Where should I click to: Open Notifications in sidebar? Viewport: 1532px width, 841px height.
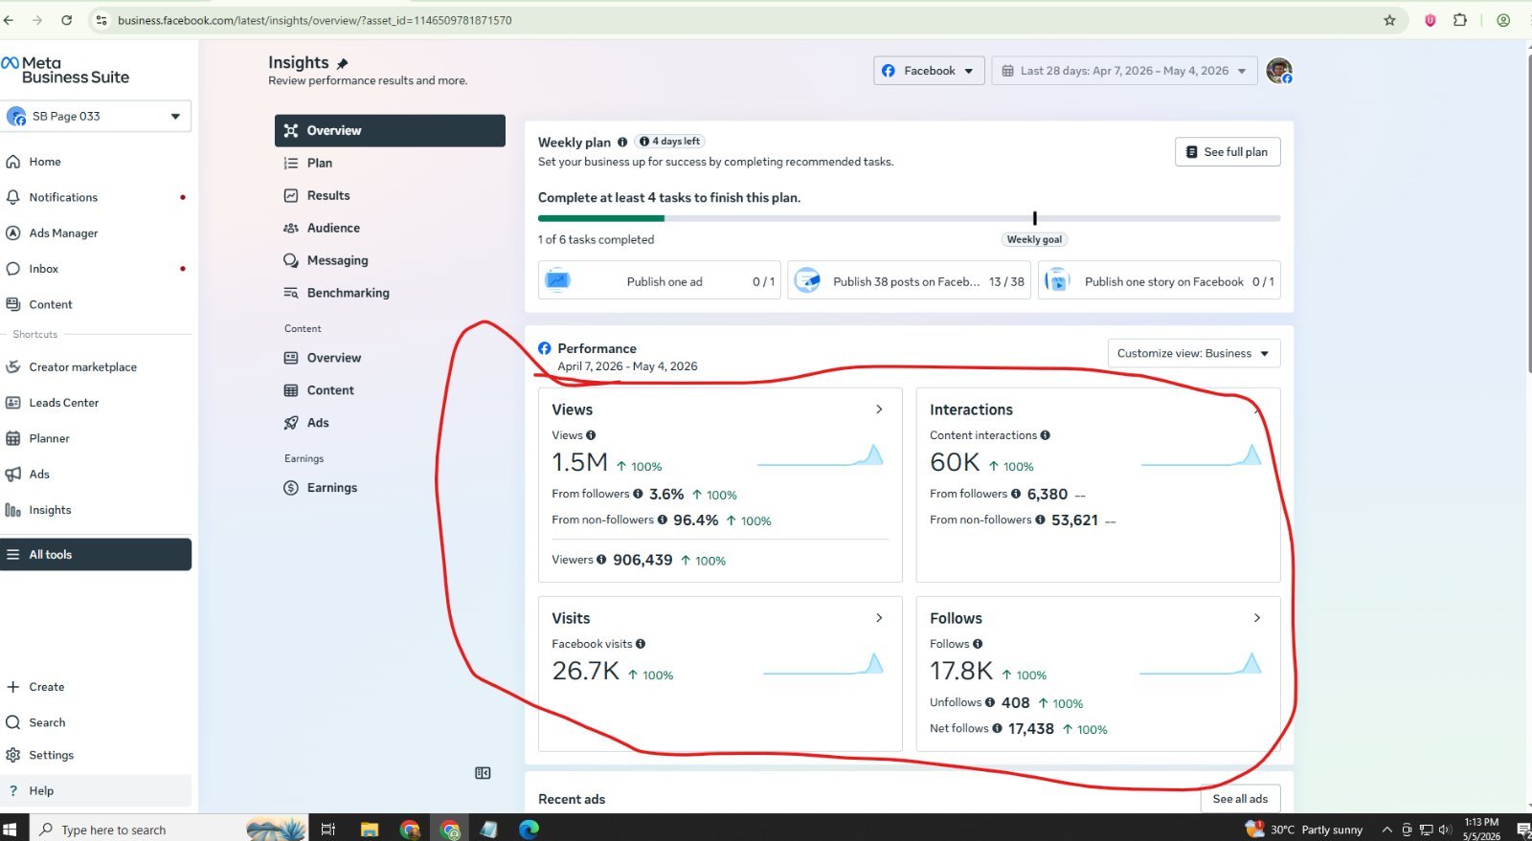[63, 197]
